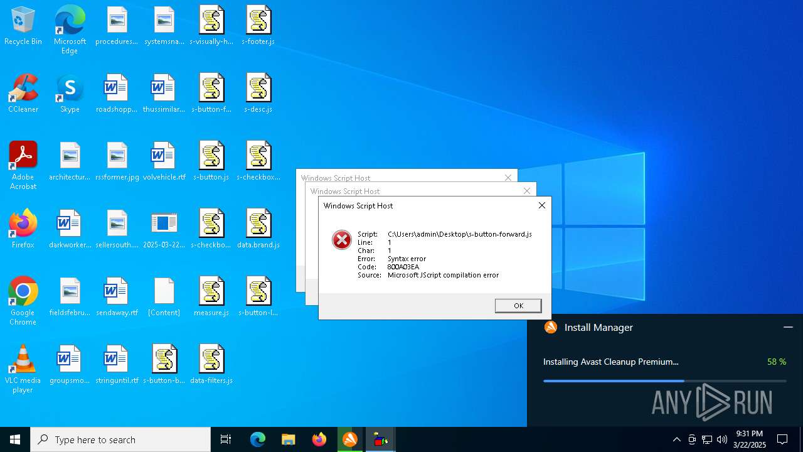Select the data.brand.js script file
The width and height of the screenshot is (803, 452).
(x=258, y=230)
